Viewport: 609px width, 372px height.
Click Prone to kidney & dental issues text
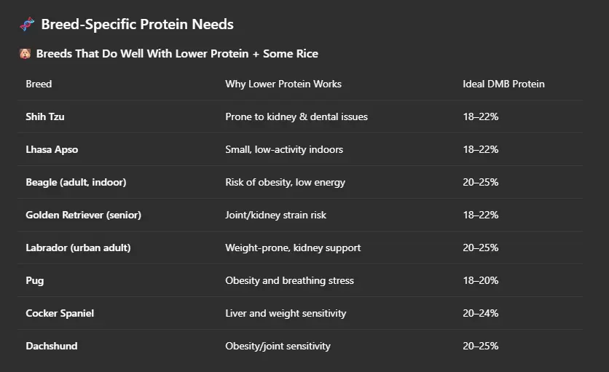tap(296, 116)
